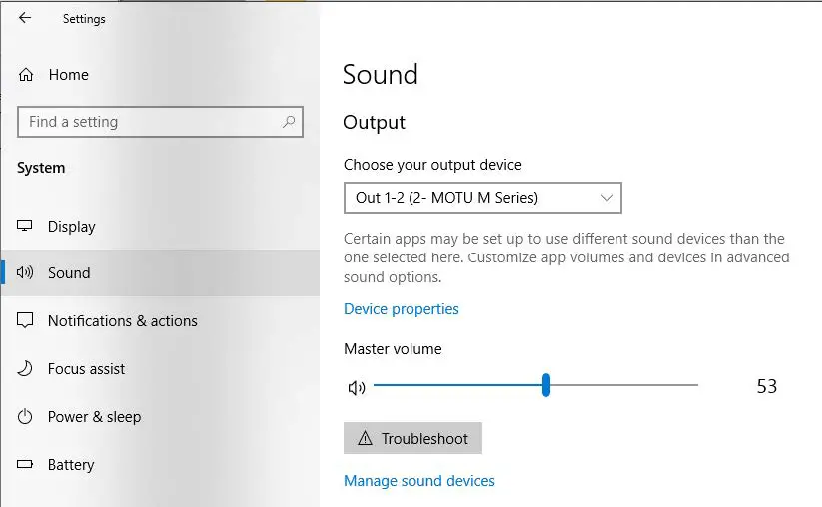Go to Power & sleep settings
822x507 pixels.
94,417
